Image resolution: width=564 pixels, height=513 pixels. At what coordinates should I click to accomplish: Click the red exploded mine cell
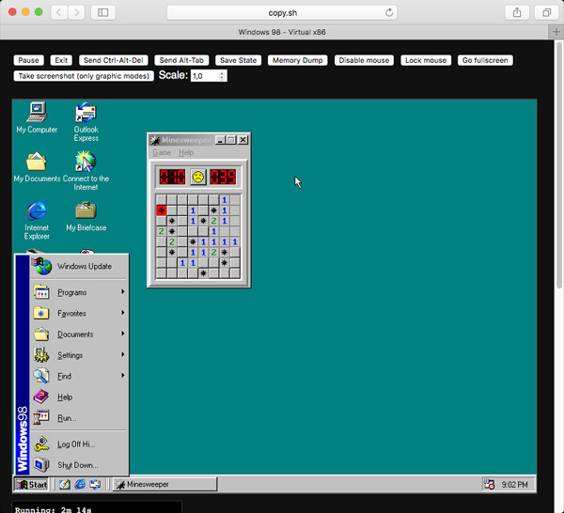(x=162, y=210)
